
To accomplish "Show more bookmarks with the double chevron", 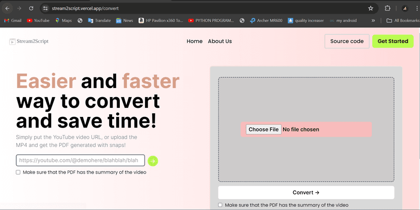I will pos(373,21).
